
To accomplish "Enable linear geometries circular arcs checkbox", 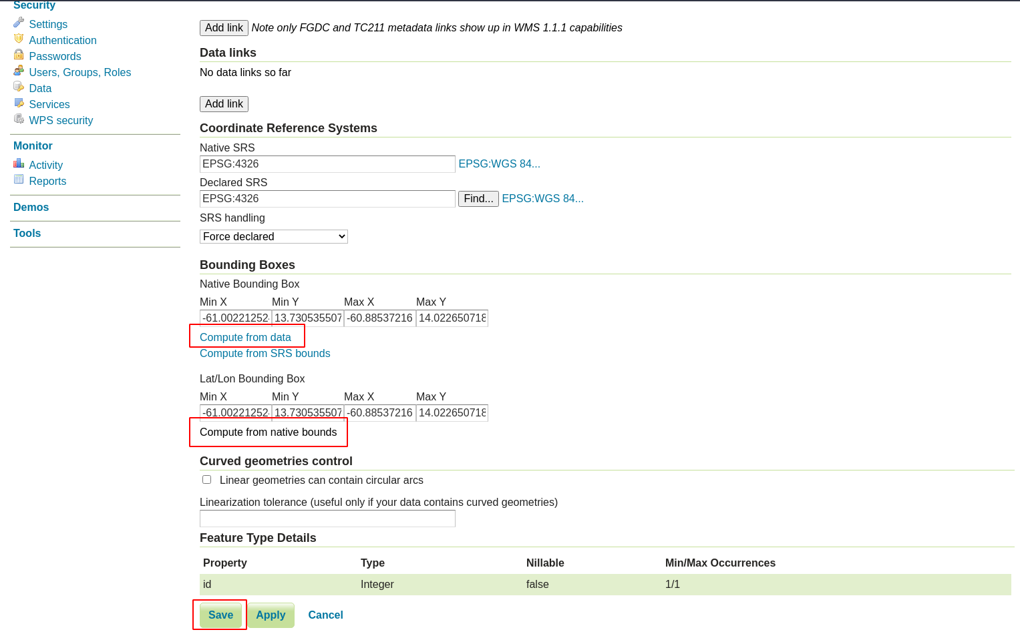I will (207, 480).
